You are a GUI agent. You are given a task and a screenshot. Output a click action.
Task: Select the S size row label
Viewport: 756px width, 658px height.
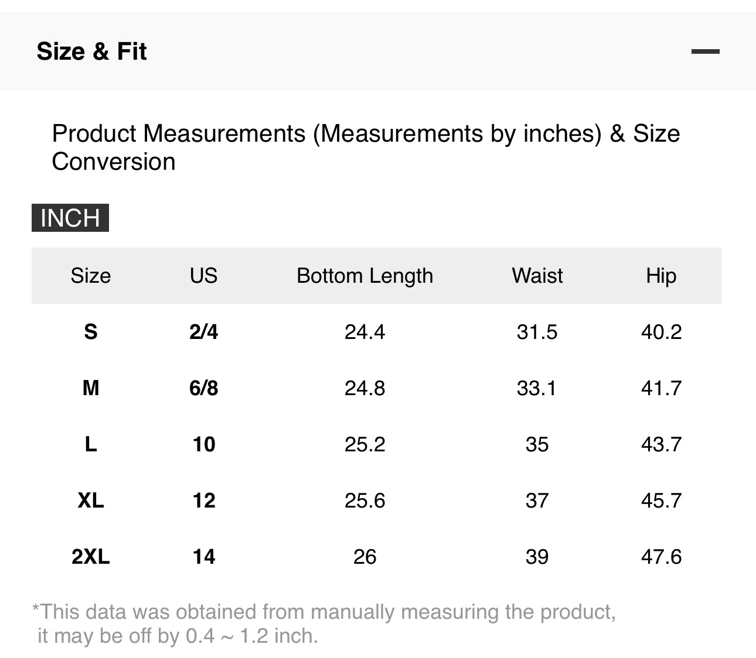pos(91,332)
